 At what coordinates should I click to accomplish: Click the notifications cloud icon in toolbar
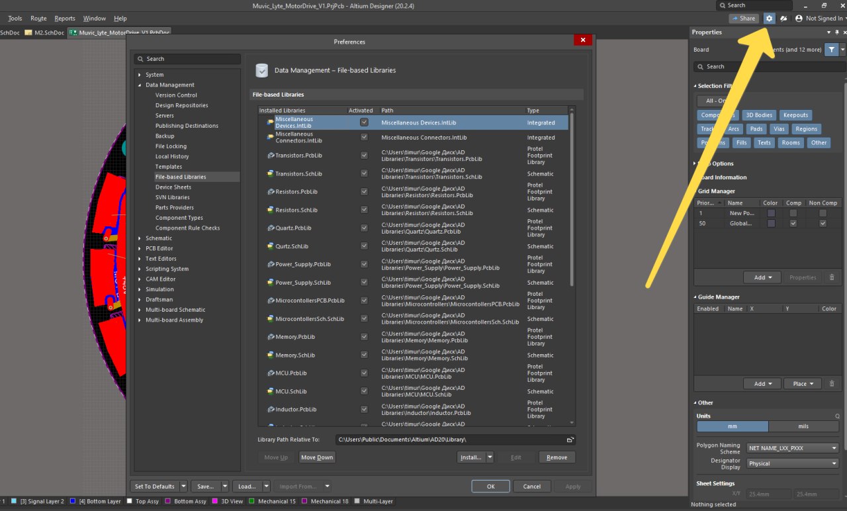point(783,19)
